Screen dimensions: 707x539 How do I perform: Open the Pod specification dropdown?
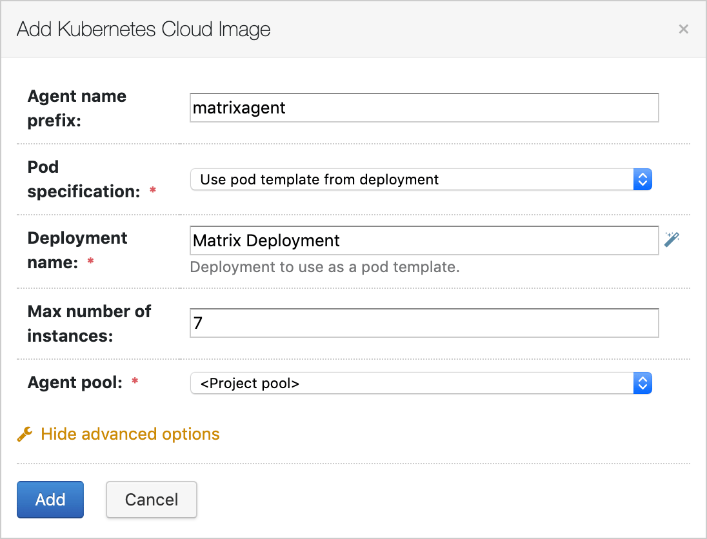pyautogui.click(x=421, y=179)
